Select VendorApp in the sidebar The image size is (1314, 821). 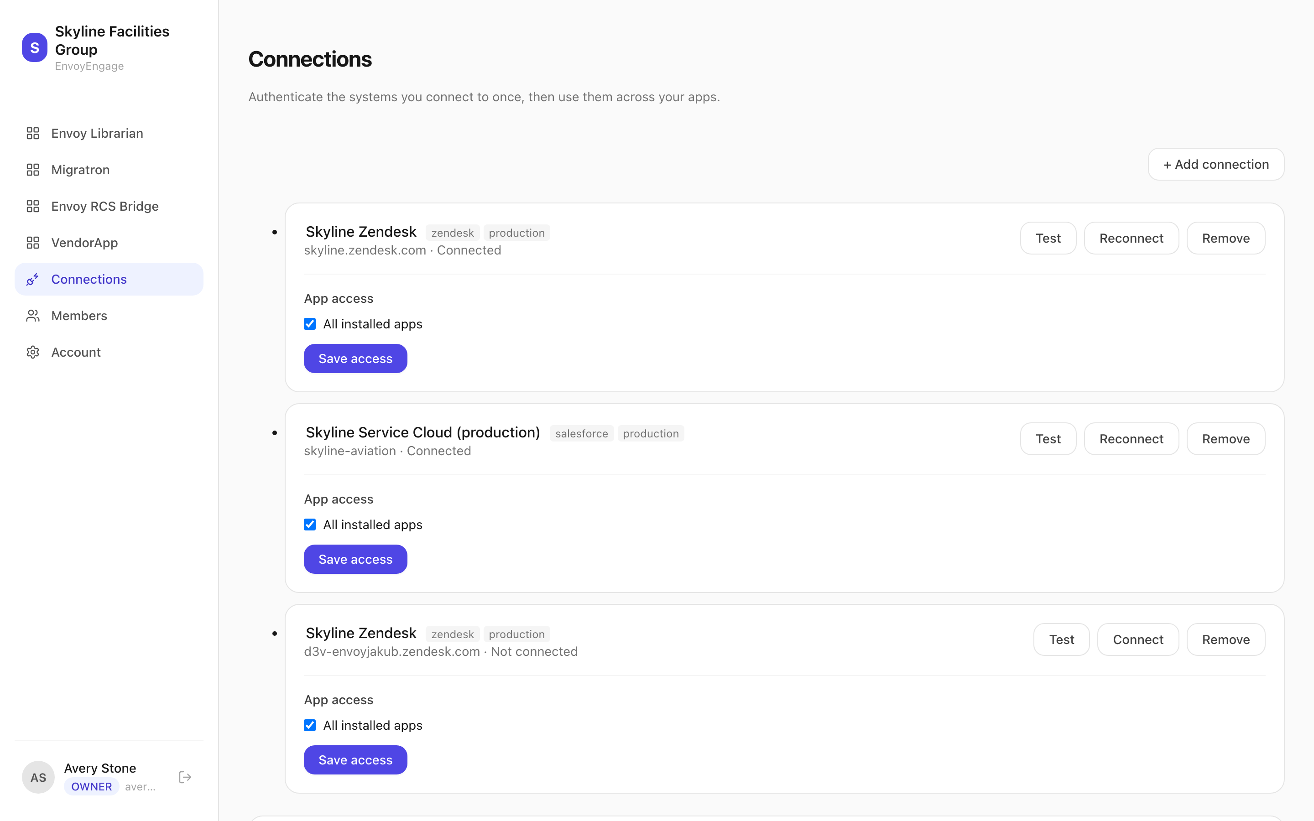point(109,242)
